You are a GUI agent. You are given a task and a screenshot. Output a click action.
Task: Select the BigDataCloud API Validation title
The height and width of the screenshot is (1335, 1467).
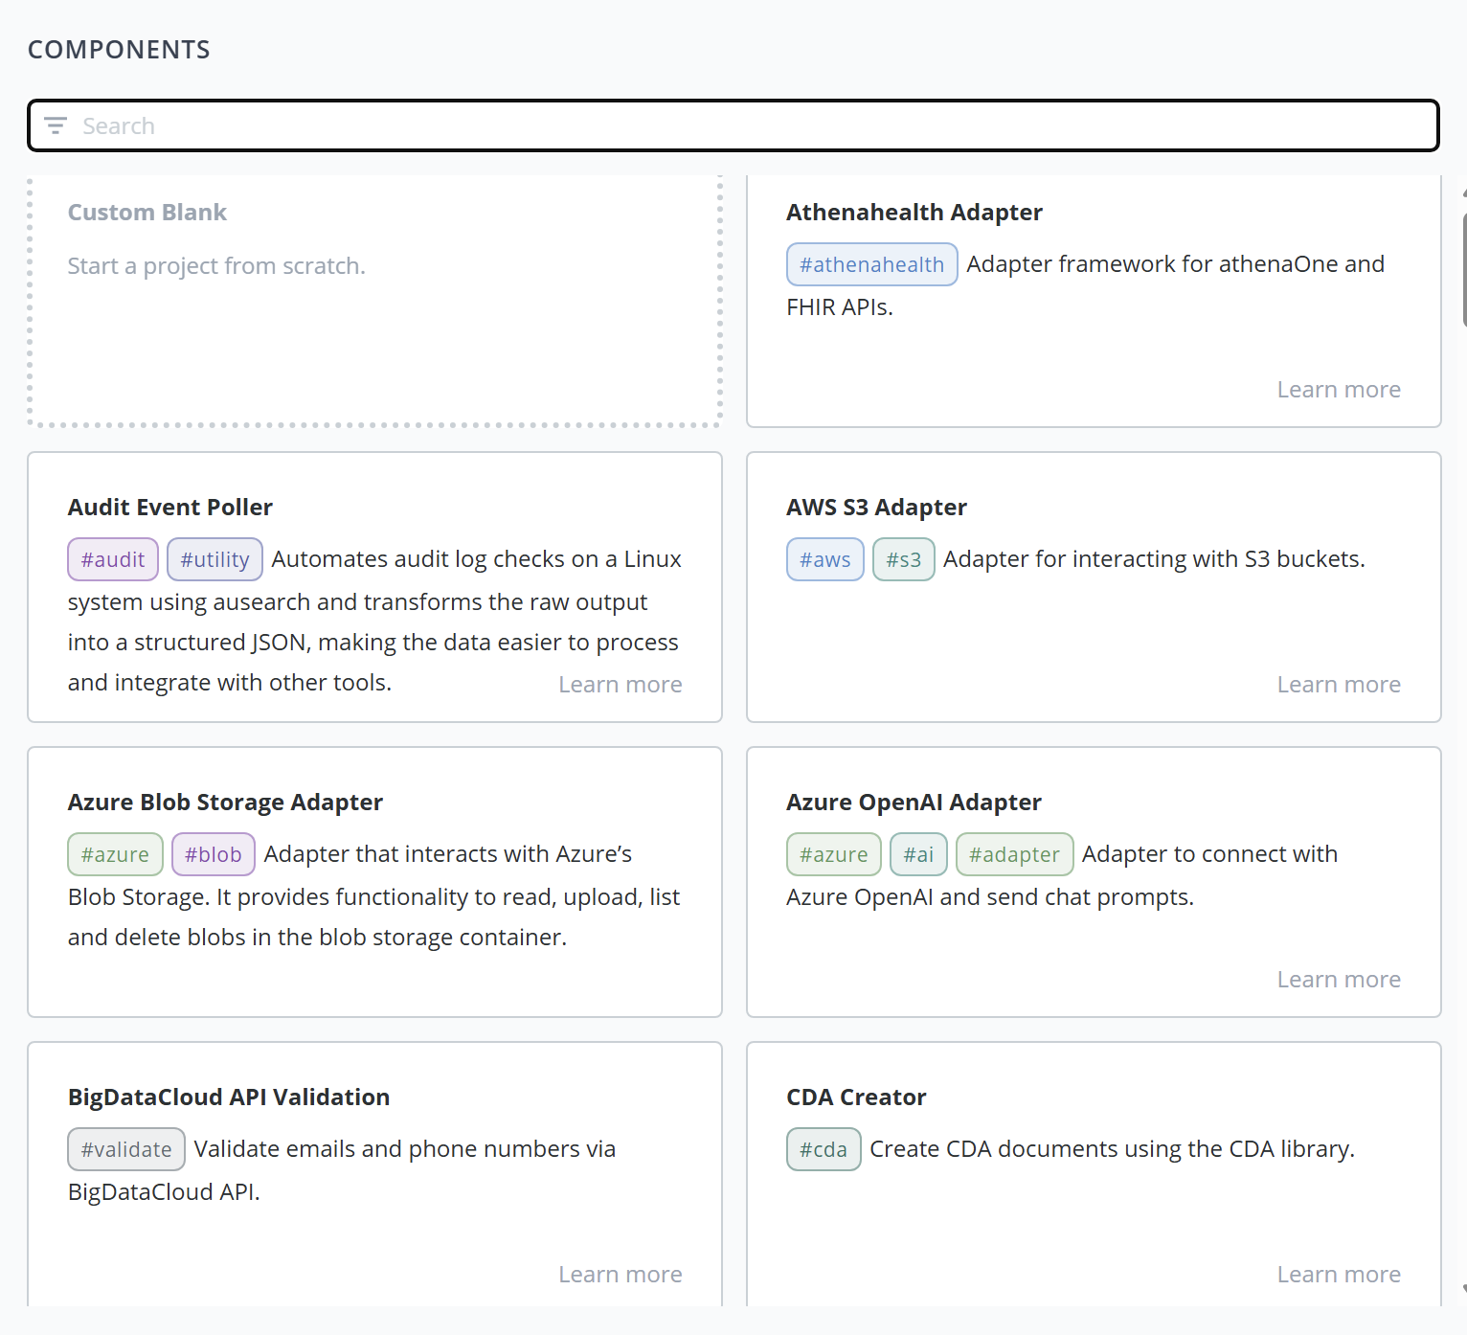click(x=229, y=1097)
